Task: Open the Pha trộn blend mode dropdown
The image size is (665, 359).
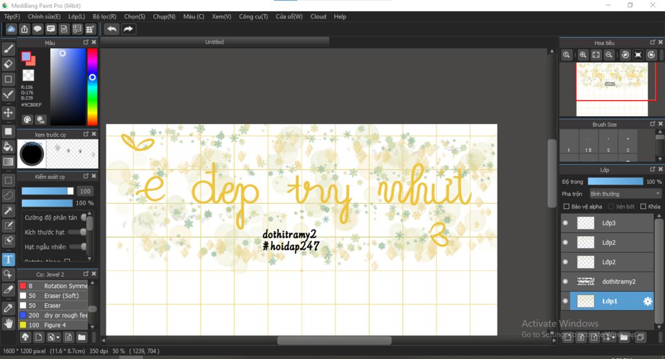Action: coord(625,193)
